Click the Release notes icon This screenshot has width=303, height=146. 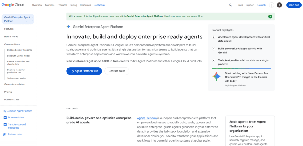[5, 134]
